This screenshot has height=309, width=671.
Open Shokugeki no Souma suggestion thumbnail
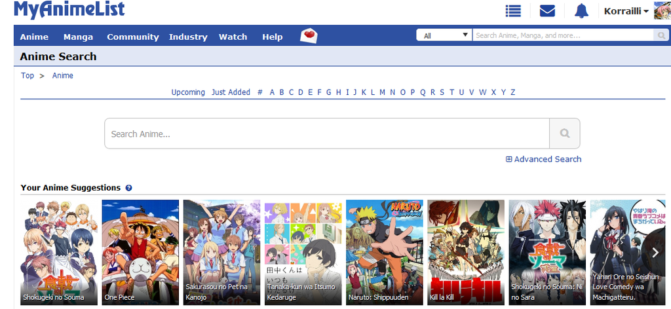[59, 253]
